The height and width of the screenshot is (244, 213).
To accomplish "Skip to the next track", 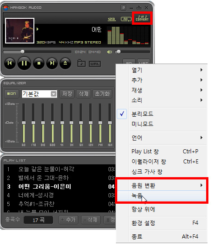I will [x=52, y=63].
